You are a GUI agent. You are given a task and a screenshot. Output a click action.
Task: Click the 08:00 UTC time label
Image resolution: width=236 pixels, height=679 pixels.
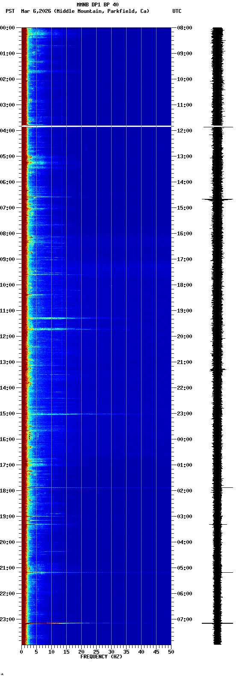click(184, 28)
